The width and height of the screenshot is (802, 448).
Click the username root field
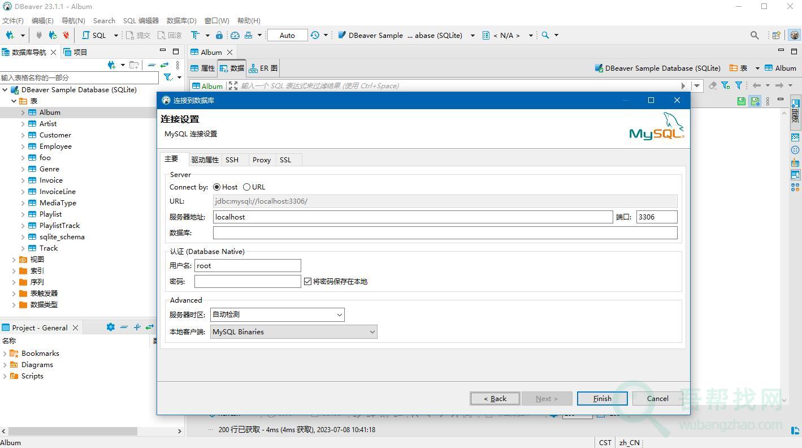pos(248,265)
